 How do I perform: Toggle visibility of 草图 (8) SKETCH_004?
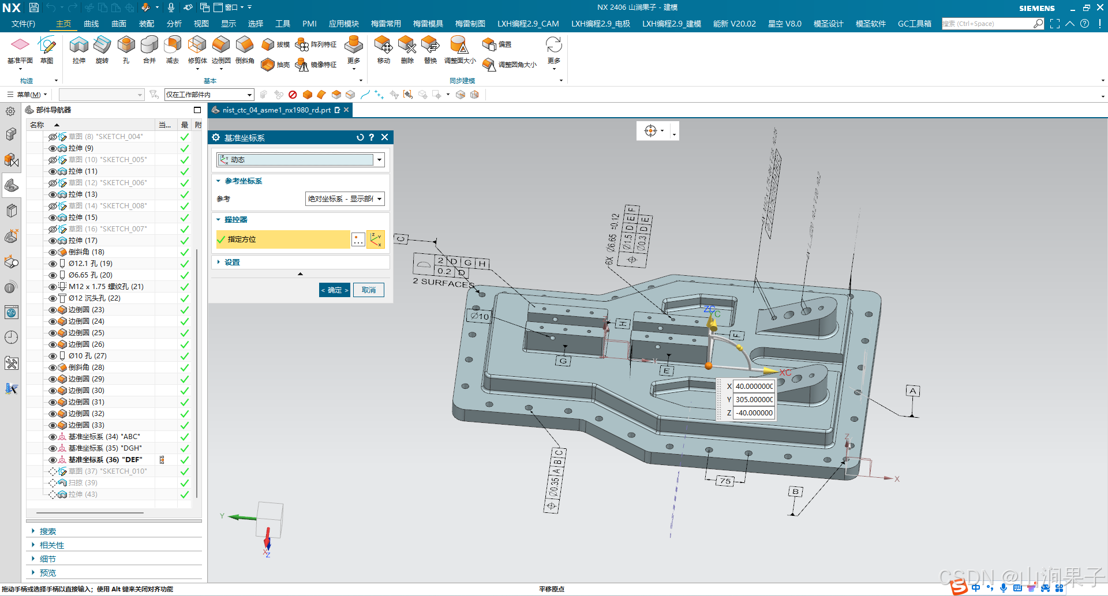[53, 137]
